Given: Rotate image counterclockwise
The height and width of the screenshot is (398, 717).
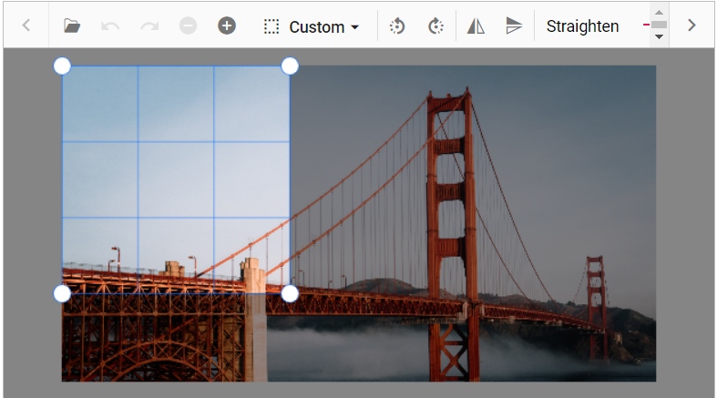Looking at the screenshot, I should [x=397, y=26].
